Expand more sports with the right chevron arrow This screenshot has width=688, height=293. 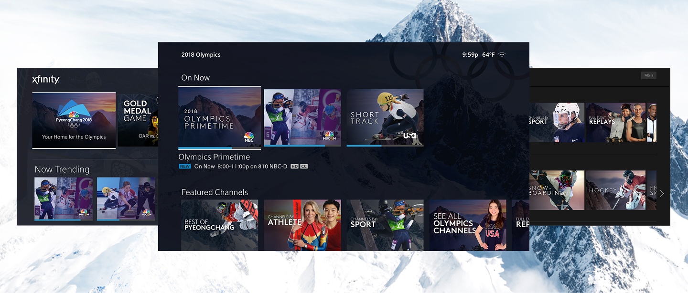662,194
